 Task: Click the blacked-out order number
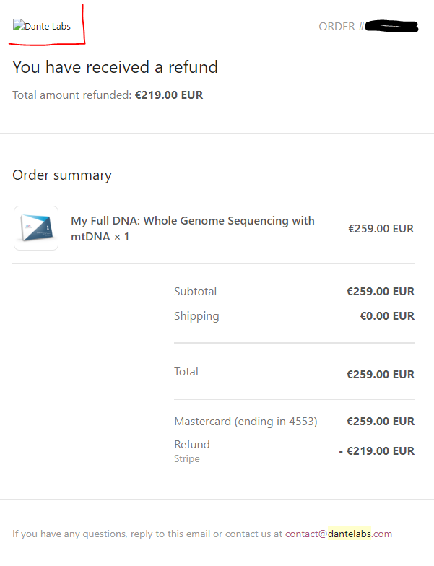pos(391,26)
